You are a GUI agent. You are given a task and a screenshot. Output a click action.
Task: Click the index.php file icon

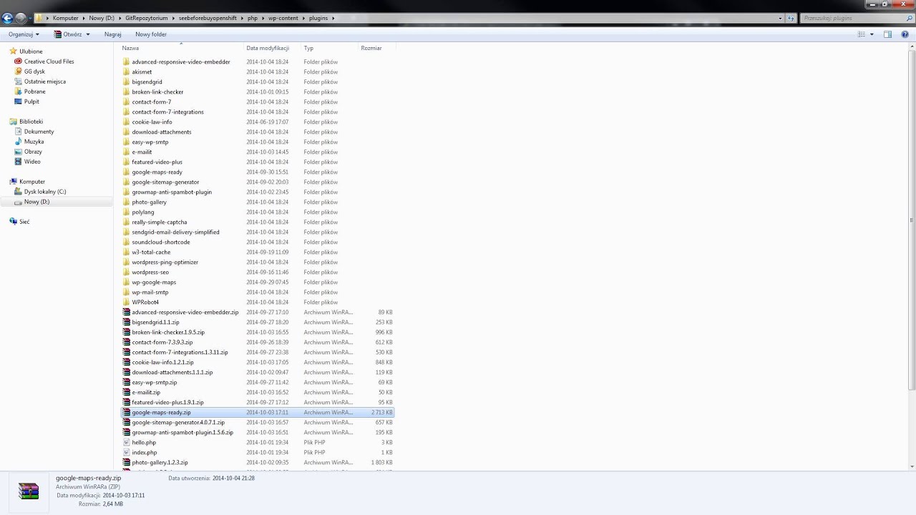[127, 452]
